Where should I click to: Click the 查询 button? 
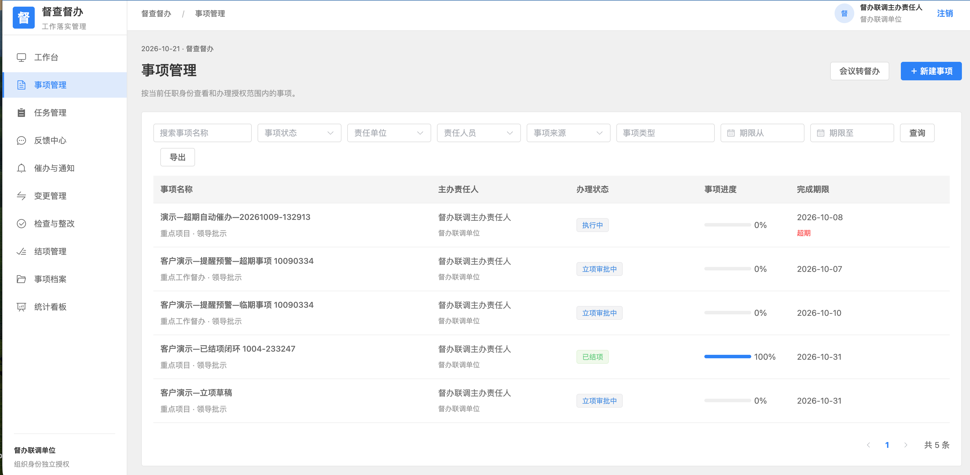point(917,133)
